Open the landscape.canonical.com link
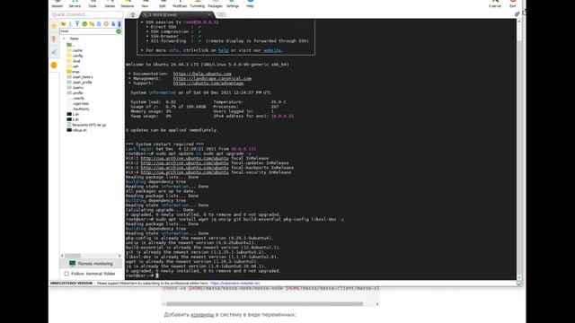 212,78
